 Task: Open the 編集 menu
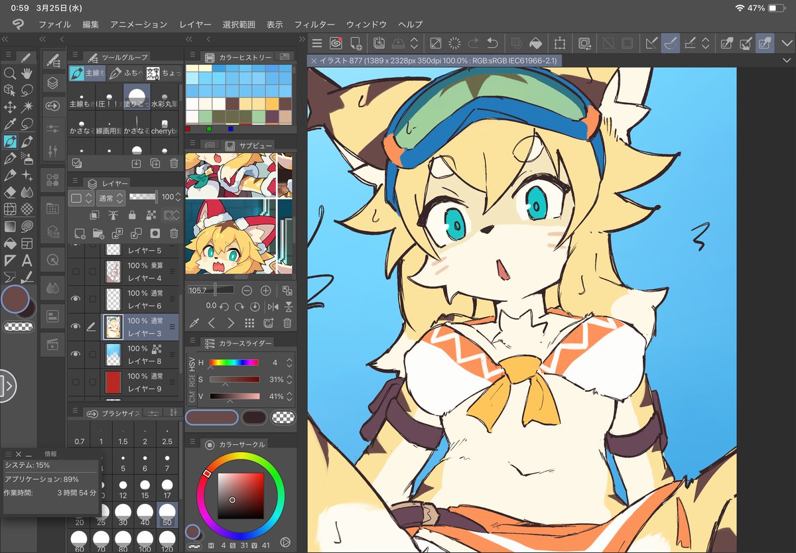91,25
